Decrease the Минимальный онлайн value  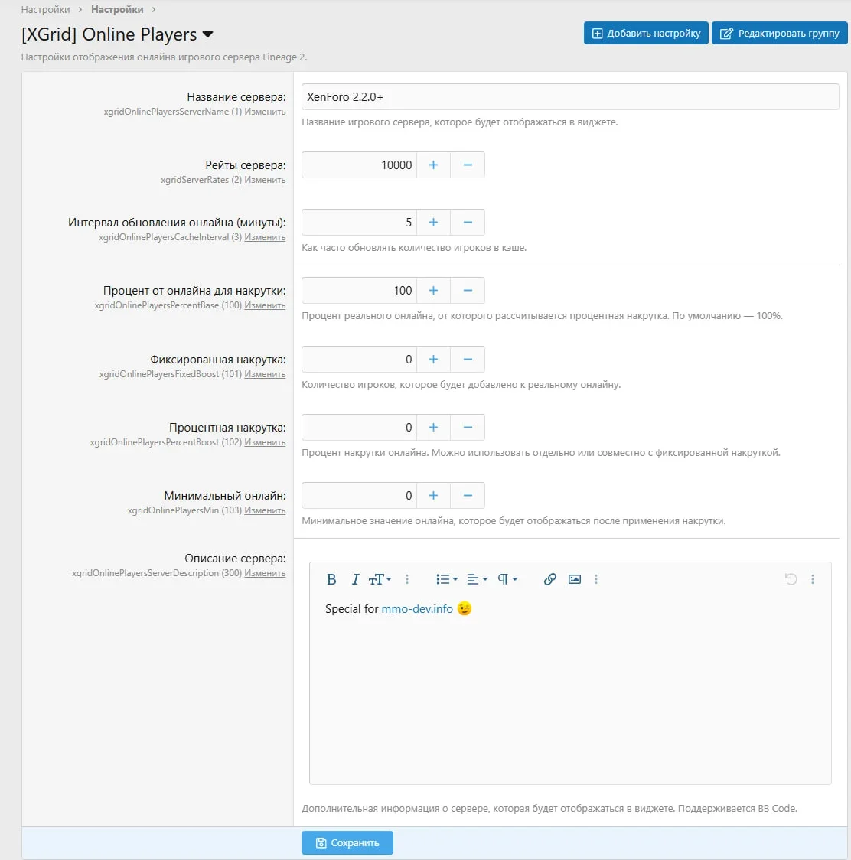[468, 495]
